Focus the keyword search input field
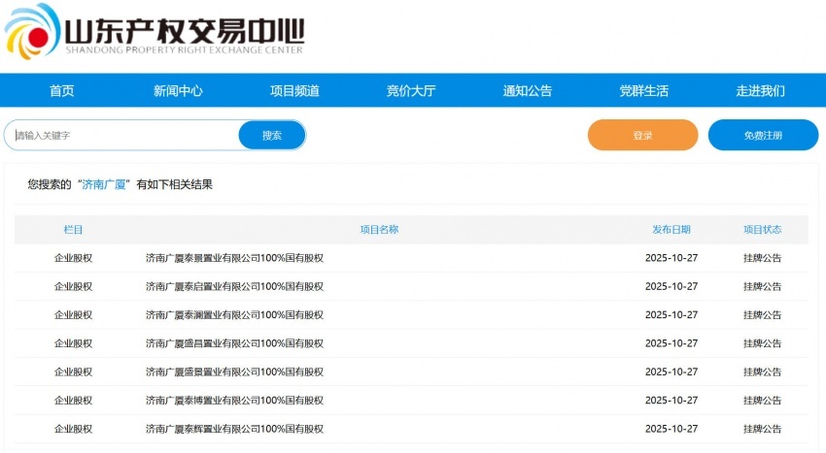826x453 pixels. click(122, 135)
